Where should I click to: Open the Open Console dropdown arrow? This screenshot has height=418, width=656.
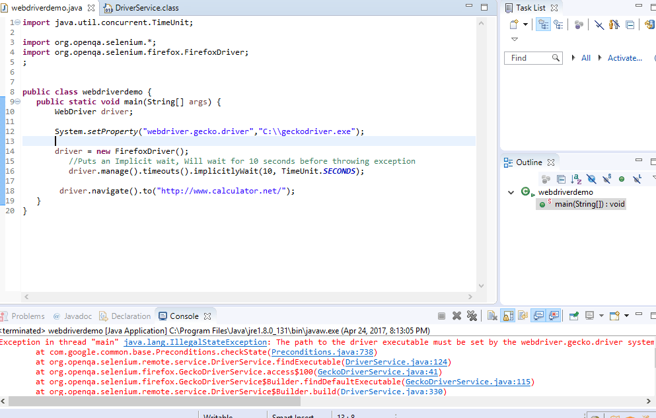[x=626, y=316]
